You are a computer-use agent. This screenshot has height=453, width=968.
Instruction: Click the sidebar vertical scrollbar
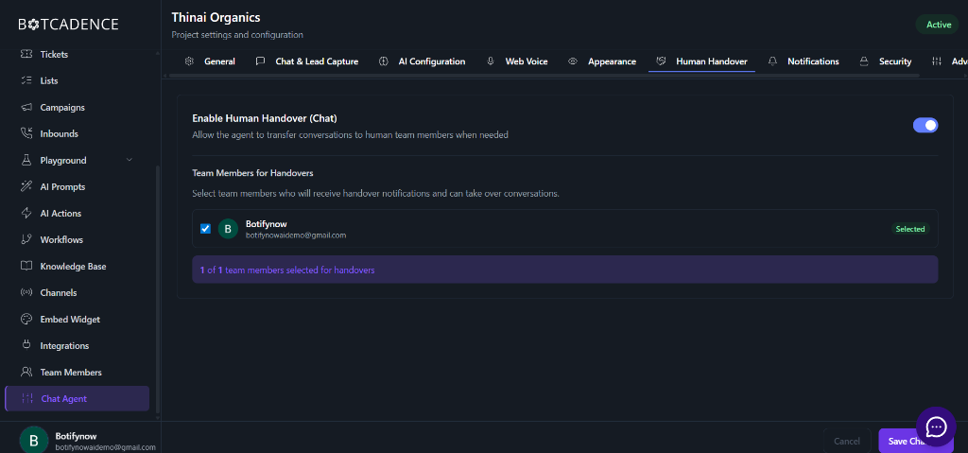pyautogui.click(x=158, y=289)
